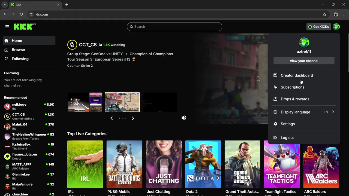The width and height of the screenshot is (349, 196).
Task: Select first featured stream thumbnail
Action: pyautogui.click(x=85, y=102)
